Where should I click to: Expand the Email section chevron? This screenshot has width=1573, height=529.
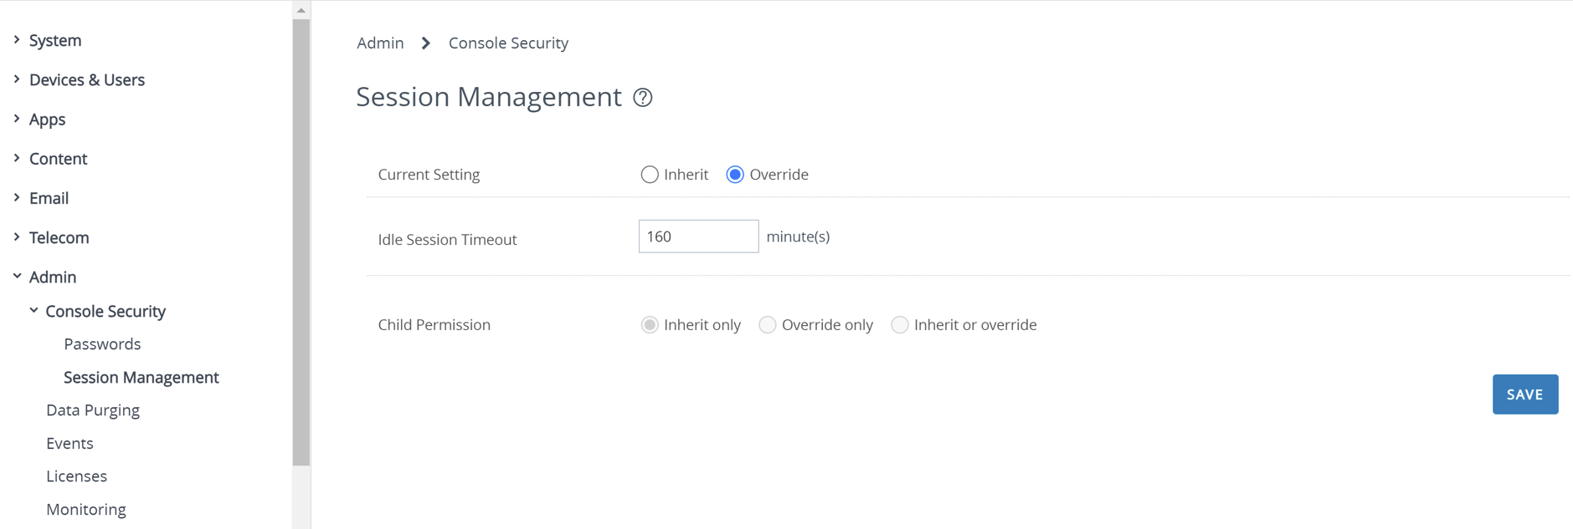[x=17, y=197]
